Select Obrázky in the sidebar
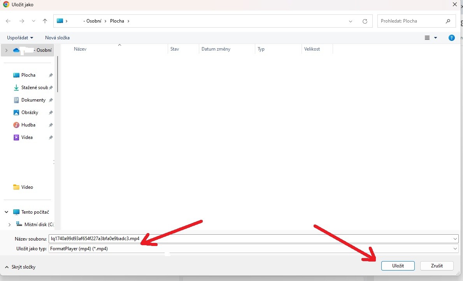This screenshot has height=281, width=463. (x=30, y=112)
